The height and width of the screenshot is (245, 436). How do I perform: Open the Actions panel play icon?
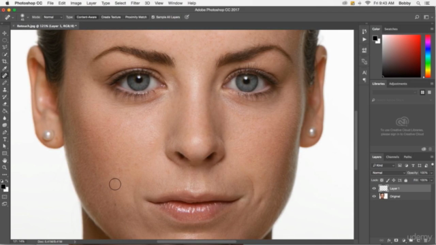(x=364, y=39)
